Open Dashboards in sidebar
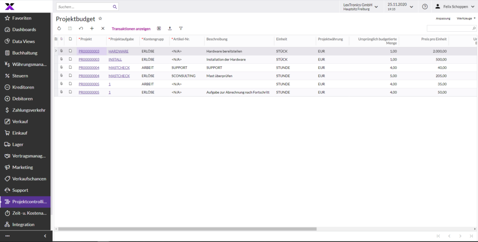478x242 pixels. tap(25, 29)
